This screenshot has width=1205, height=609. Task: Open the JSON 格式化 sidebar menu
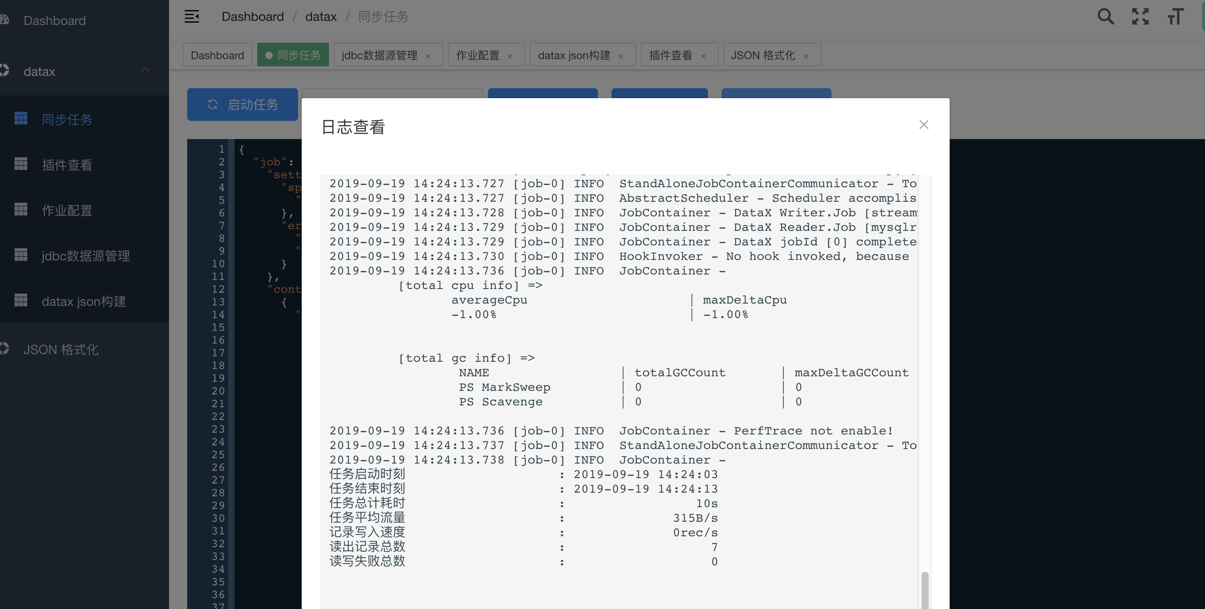click(61, 349)
